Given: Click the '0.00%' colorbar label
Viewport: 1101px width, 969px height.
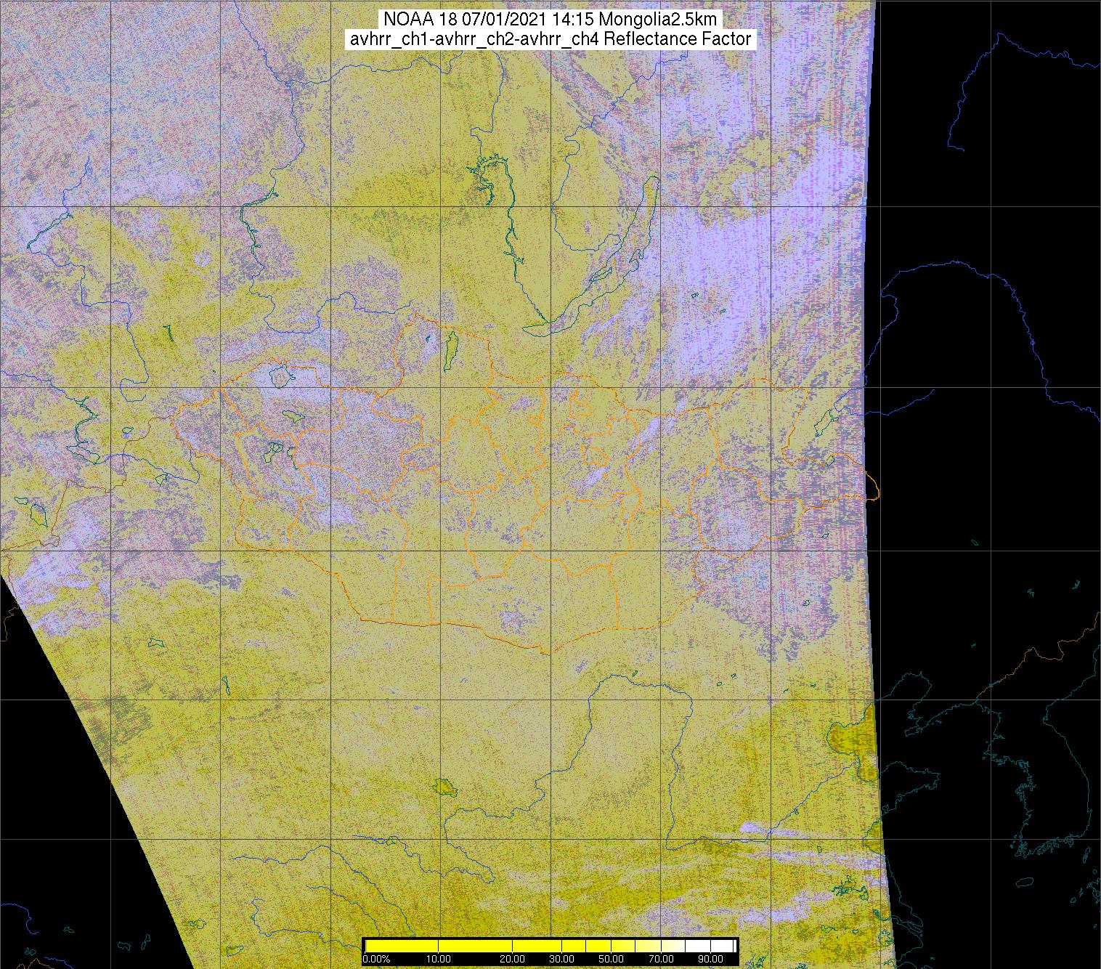Looking at the screenshot, I should coord(376,959).
